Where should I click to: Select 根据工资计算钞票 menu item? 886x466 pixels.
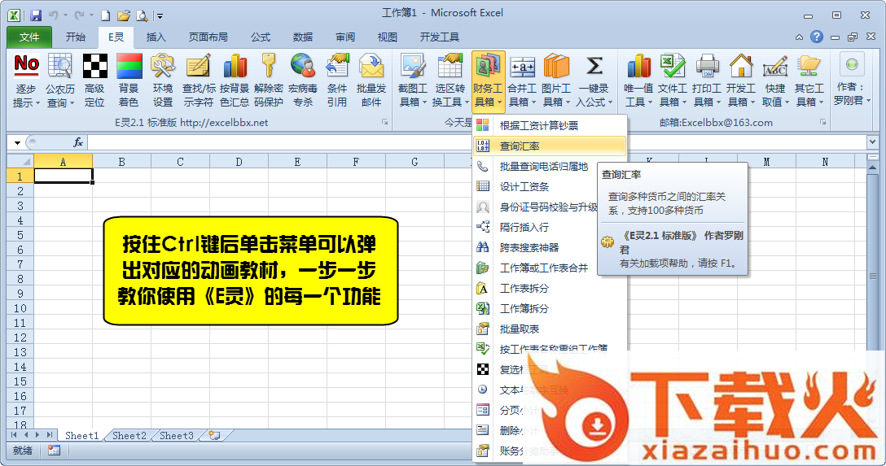pos(550,126)
